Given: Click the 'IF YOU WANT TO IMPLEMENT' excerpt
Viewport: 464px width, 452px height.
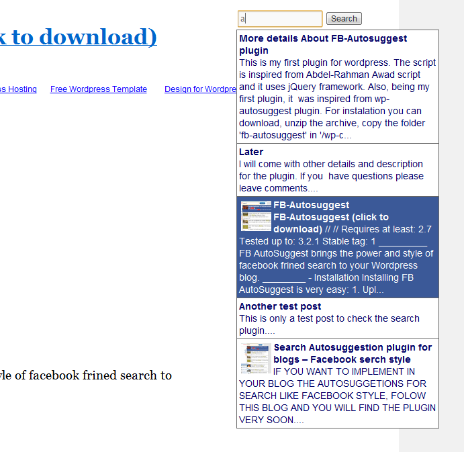Looking at the screenshot, I should point(337,396).
